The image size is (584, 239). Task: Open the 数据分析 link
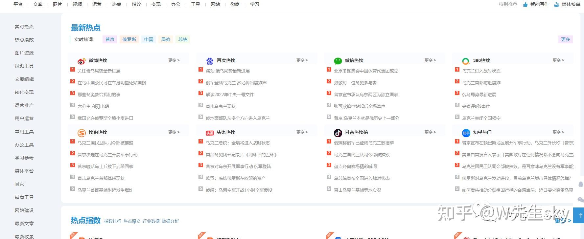pos(170,221)
